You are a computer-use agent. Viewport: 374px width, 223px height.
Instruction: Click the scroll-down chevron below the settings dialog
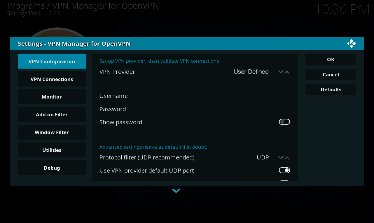click(x=176, y=191)
